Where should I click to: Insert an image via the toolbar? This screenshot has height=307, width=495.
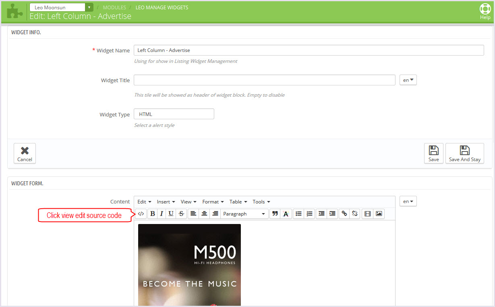(379, 214)
